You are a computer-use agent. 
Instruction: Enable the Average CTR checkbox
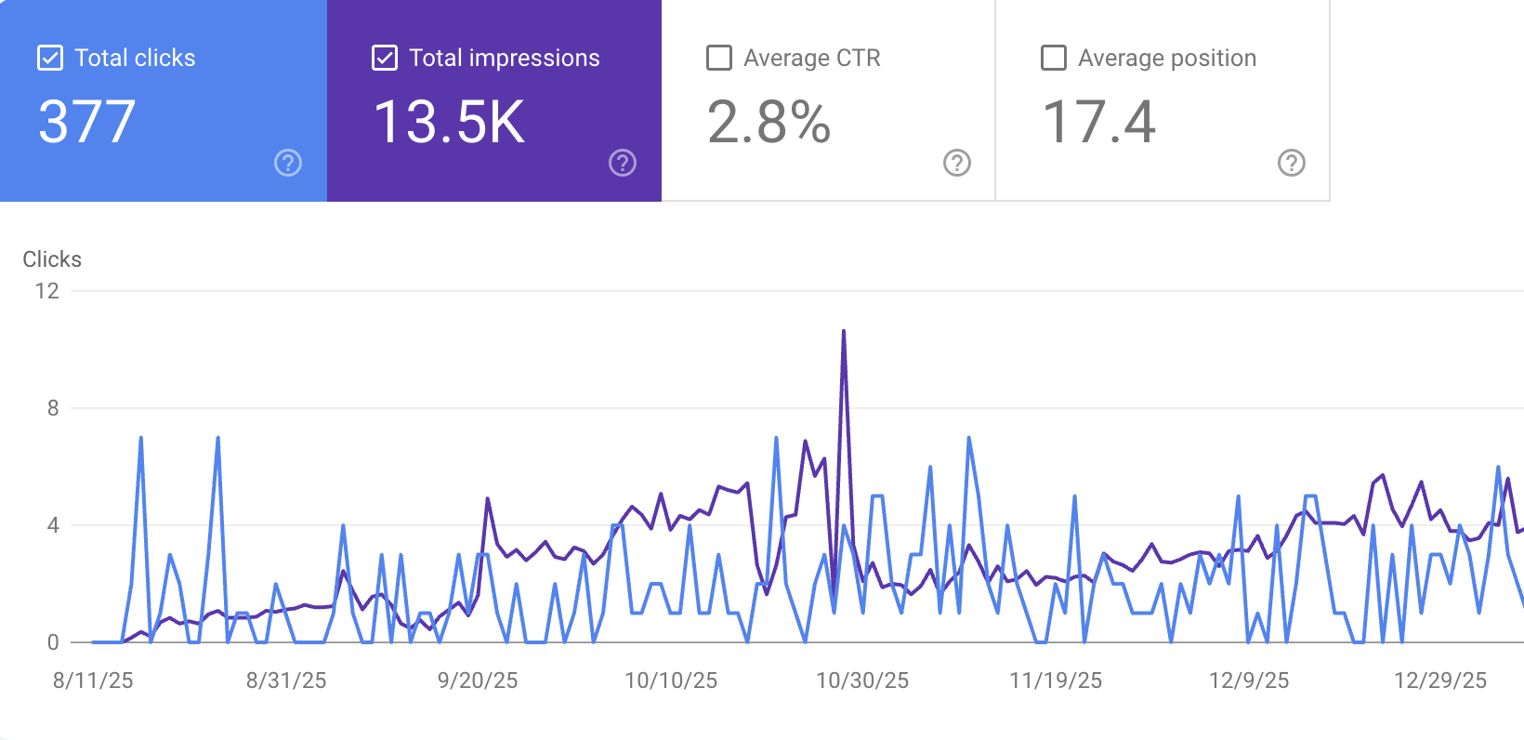pyautogui.click(x=719, y=58)
